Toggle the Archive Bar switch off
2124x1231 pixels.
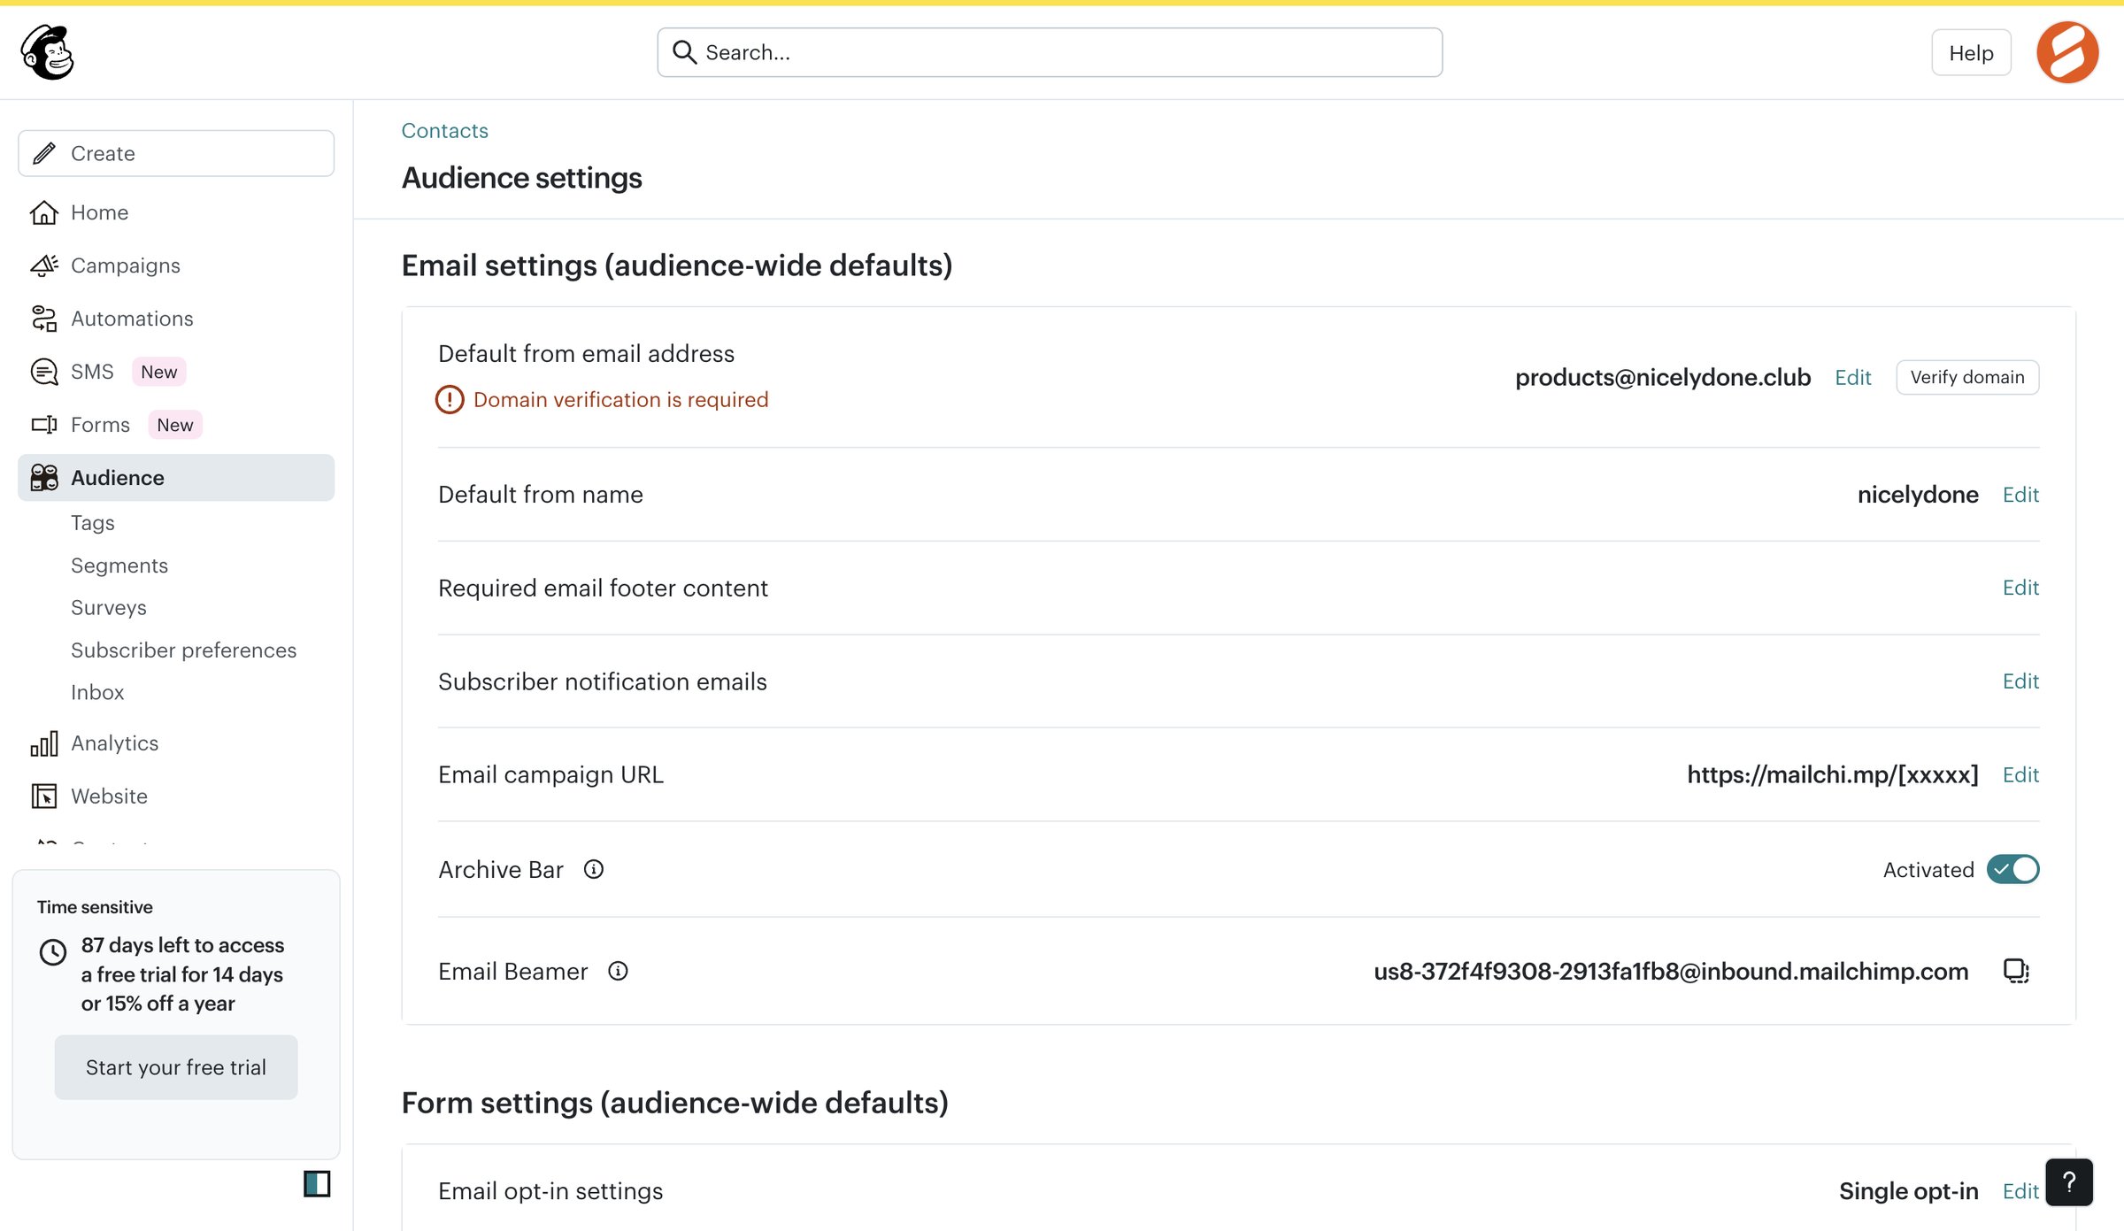tap(2012, 870)
